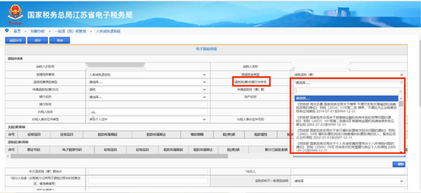Viewport: 421px width, 193px height.
Task: Click the 本次退抵税(费)额合计 field
Action: (x=148, y=172)
